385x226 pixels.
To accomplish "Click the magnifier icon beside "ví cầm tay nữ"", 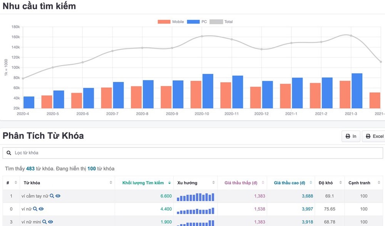I will [52, 196].
